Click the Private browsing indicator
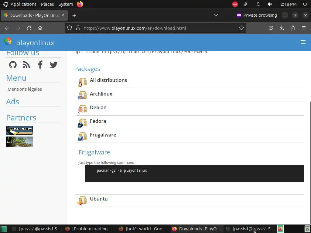Image resolution: width=311 pixels, height=233 pixels. click(257, 15)
